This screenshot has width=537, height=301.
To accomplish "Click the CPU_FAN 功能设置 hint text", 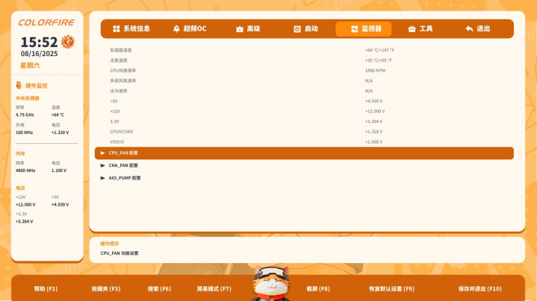I will click(119, 253).
